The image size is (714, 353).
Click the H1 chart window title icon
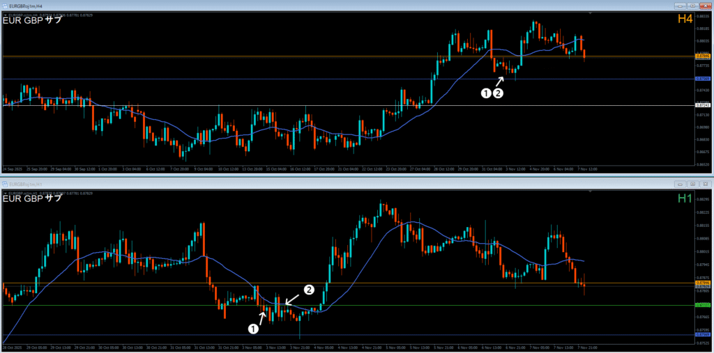point(6,185)
